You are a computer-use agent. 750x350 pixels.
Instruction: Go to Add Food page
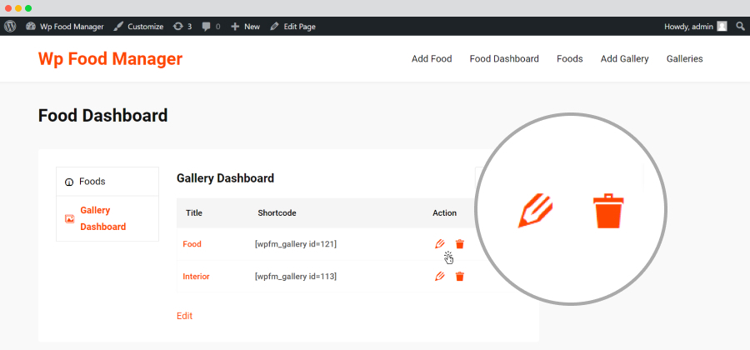tap(432, 59)
